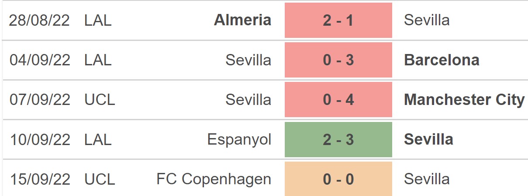Click the Manchester City team name
The image size is (528, 196).
tap(464, 100)
